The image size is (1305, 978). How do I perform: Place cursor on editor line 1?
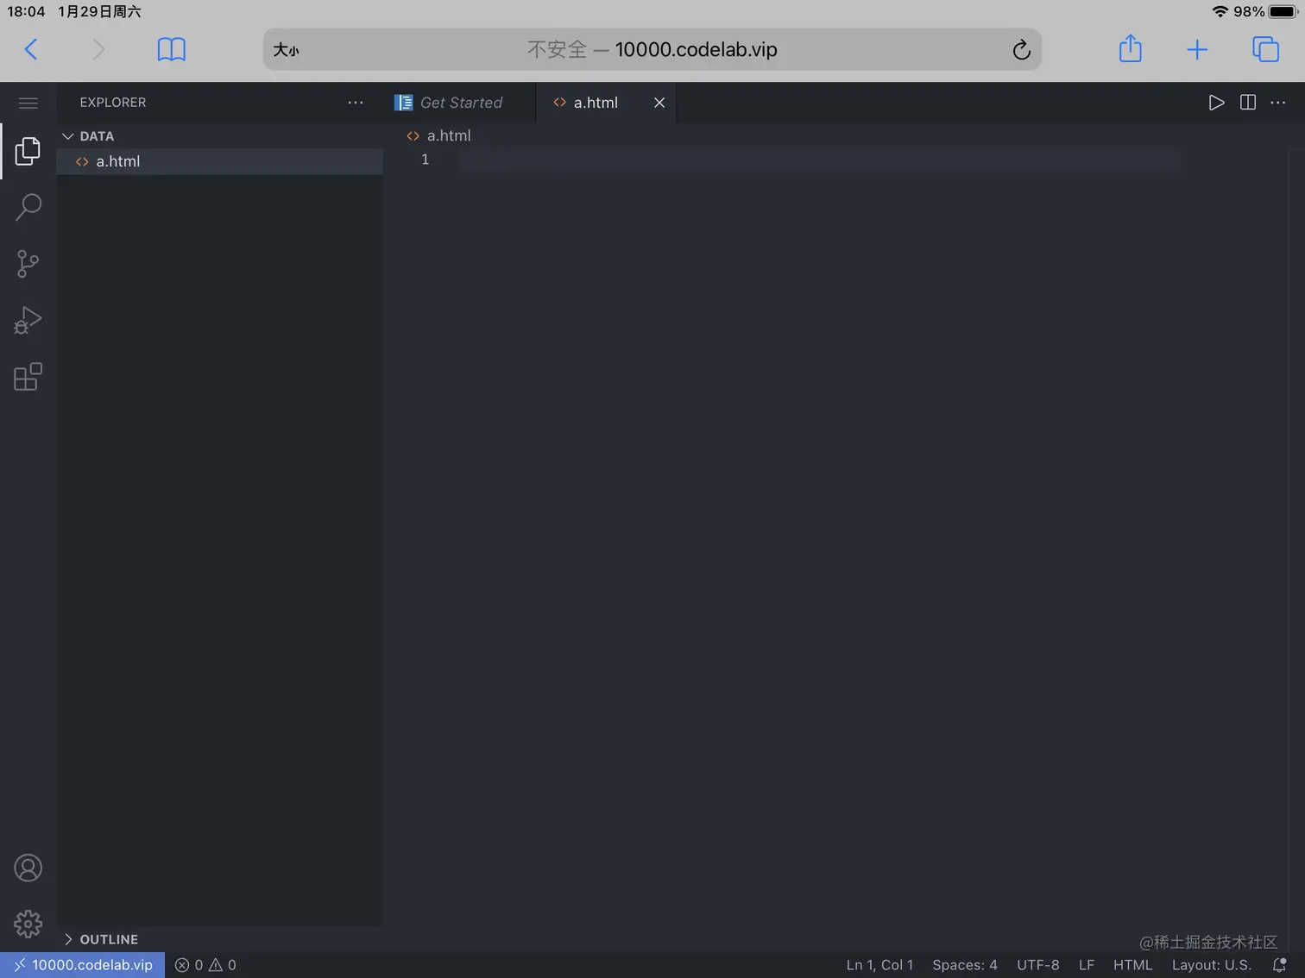coord(819,160)
